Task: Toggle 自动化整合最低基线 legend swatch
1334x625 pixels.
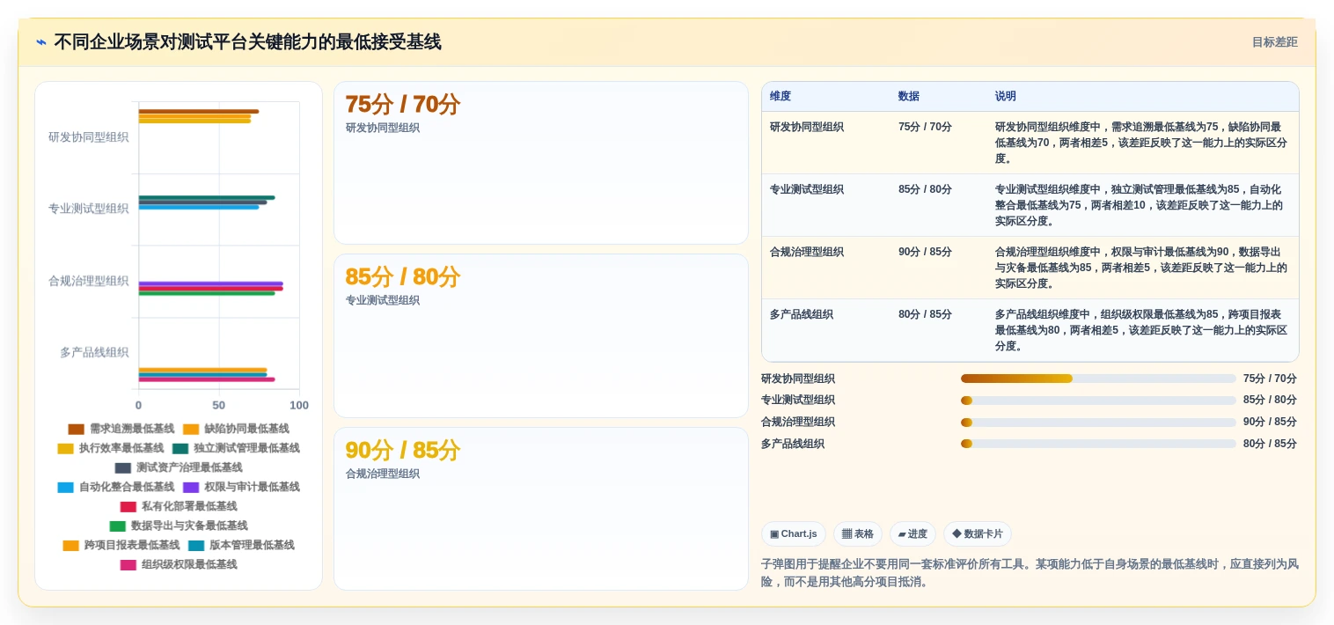Action: [66, 488]
